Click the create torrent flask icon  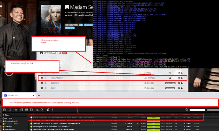(10, 110)
